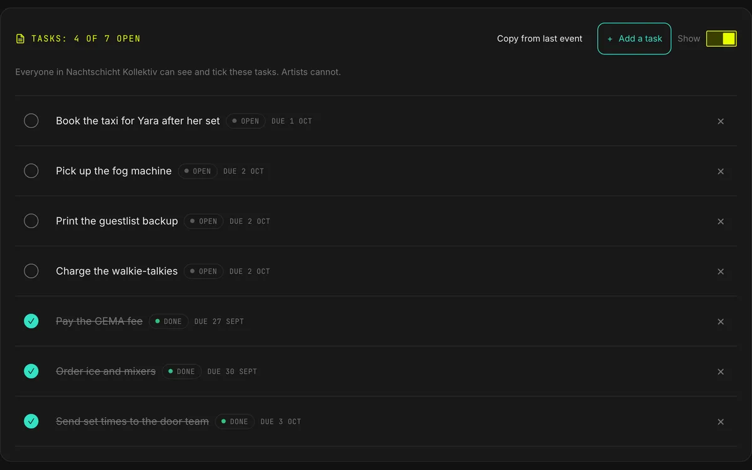Check the 'Print the guestlist backup' circle
752x470 pixels.
[x=31, y=221]
